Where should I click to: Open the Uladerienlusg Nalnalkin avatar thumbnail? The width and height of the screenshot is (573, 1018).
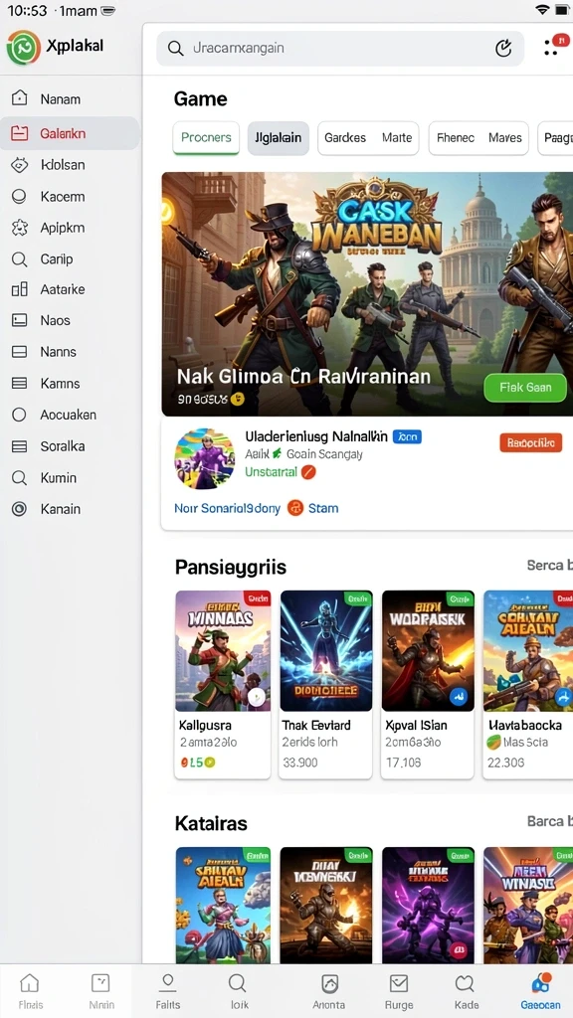(204, 458)
